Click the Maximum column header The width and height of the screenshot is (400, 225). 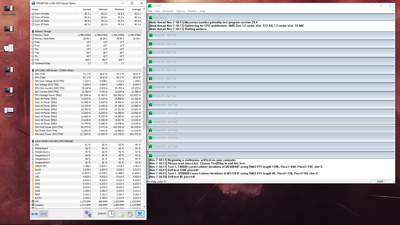tap(117, 9)
